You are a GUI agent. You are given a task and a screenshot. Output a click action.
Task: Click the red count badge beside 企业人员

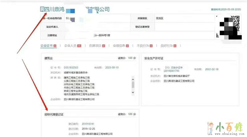coord(79,46)
